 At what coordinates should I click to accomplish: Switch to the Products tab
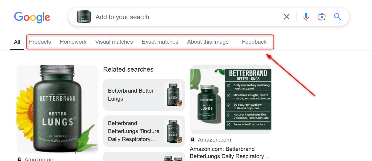coord(40,42)
